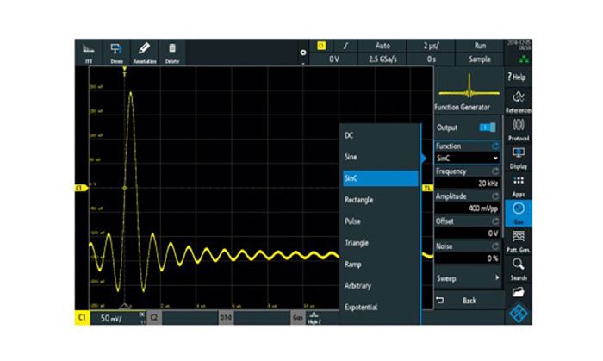This screenshot has width=603, height=361.
Task: Click the Auto trigger mode button
Action: [382, 46]
